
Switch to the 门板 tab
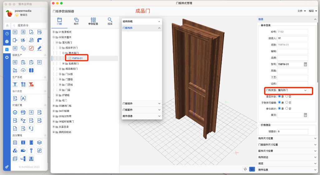59,22
